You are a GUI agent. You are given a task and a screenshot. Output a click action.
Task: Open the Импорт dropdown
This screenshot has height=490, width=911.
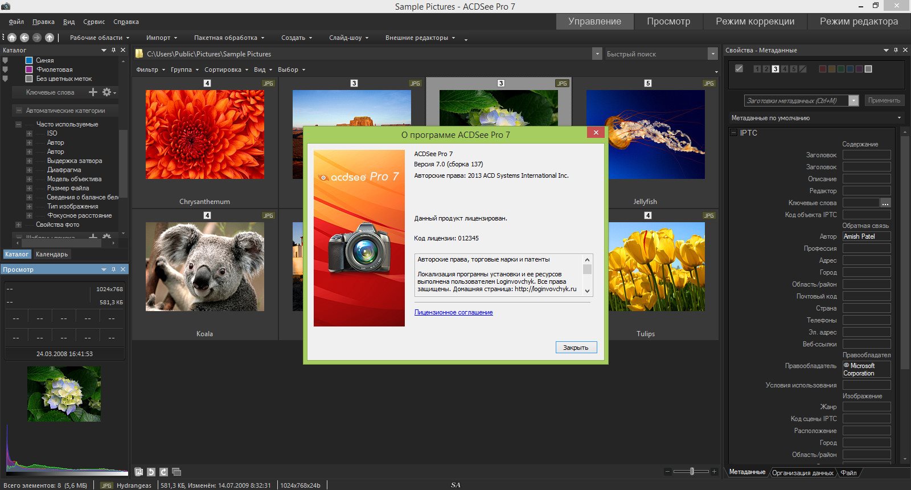point(162,38)
